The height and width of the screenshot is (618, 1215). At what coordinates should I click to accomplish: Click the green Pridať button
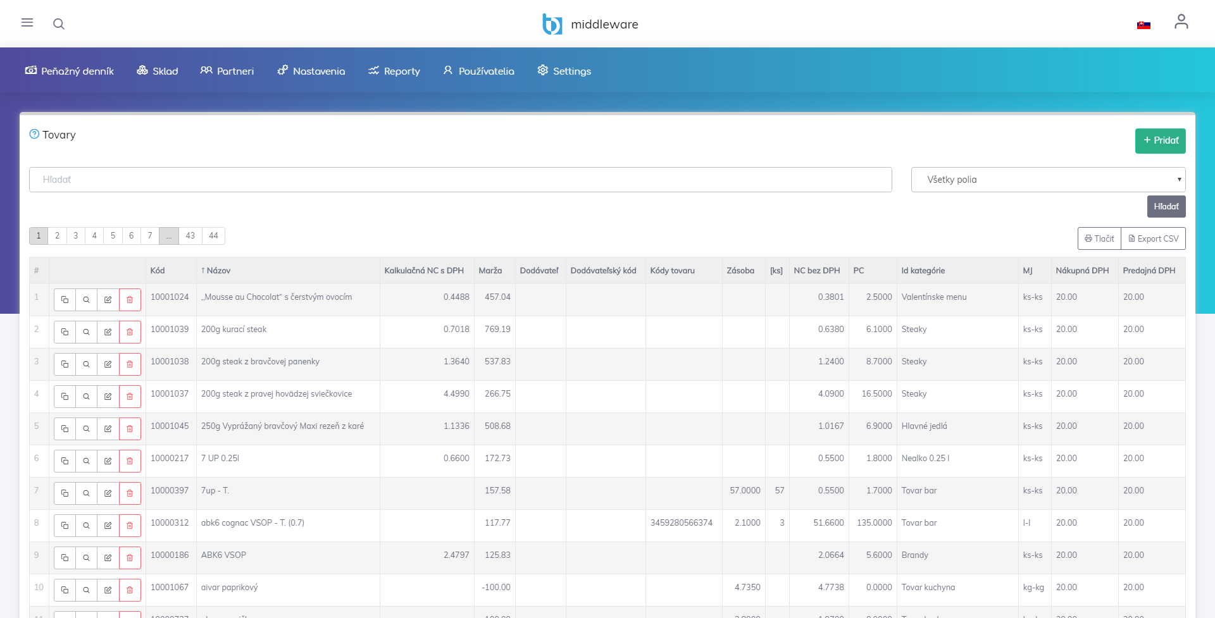coord(1160,140)
